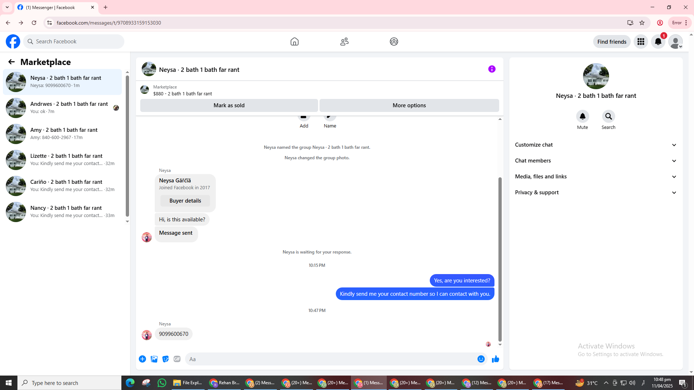
Task: Expand Media, files and links section
Action: point(596,177)
